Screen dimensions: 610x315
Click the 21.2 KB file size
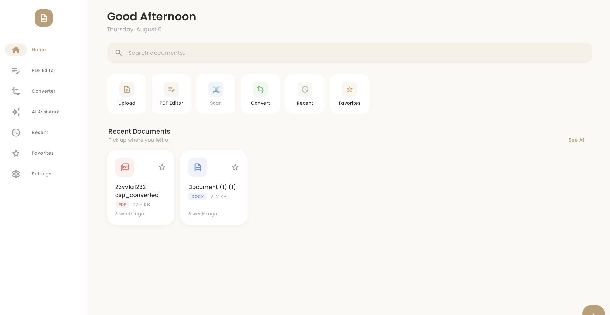(218, 197)
